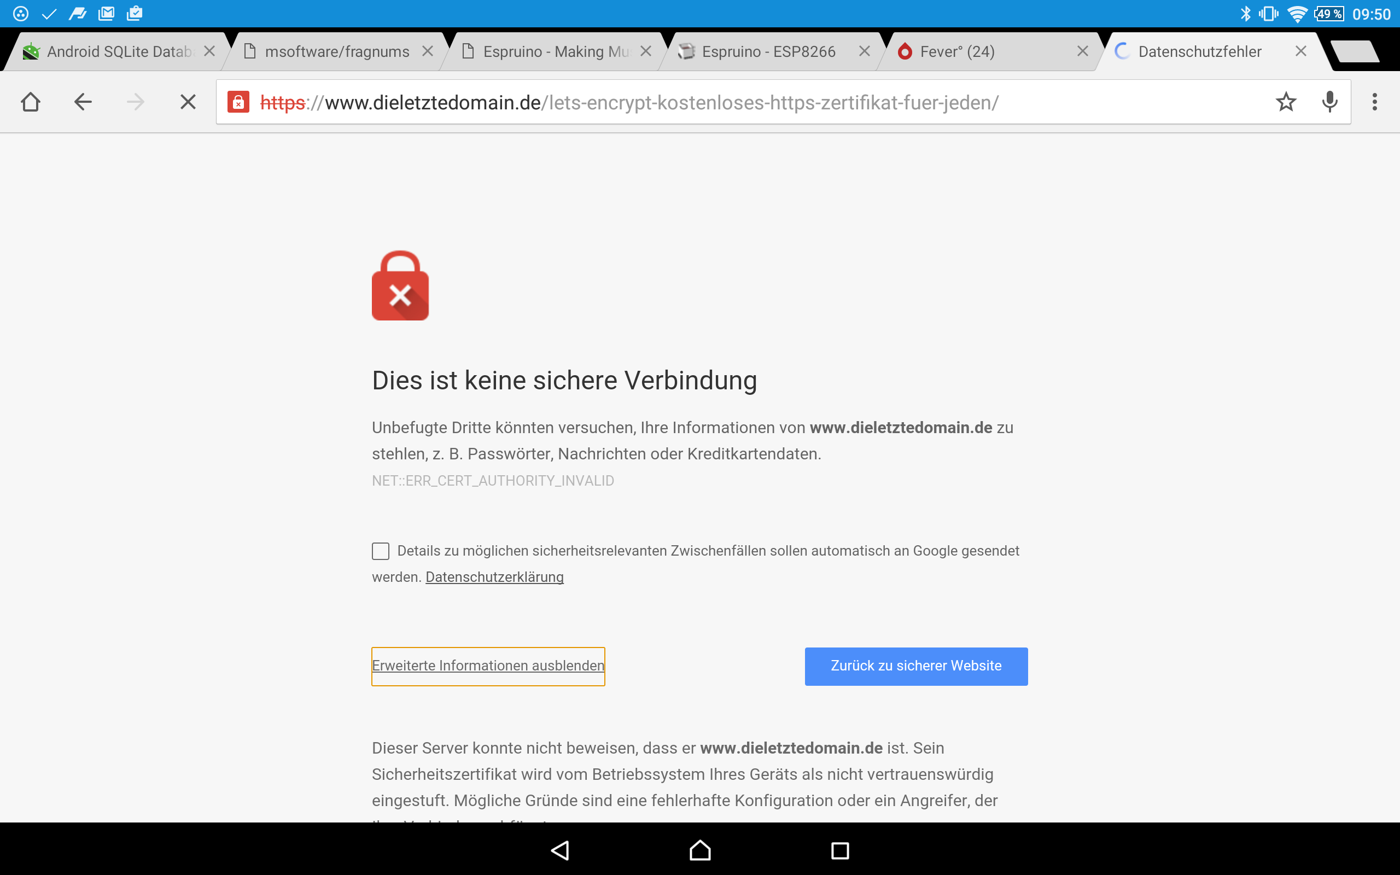Open the checkmark notification icon
Screen dimensions: 1400x875
[49, 13]
